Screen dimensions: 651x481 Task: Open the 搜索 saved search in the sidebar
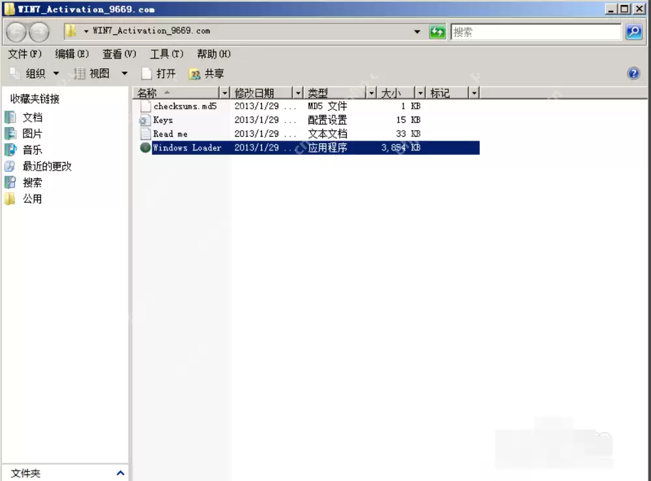coord(31,182)
